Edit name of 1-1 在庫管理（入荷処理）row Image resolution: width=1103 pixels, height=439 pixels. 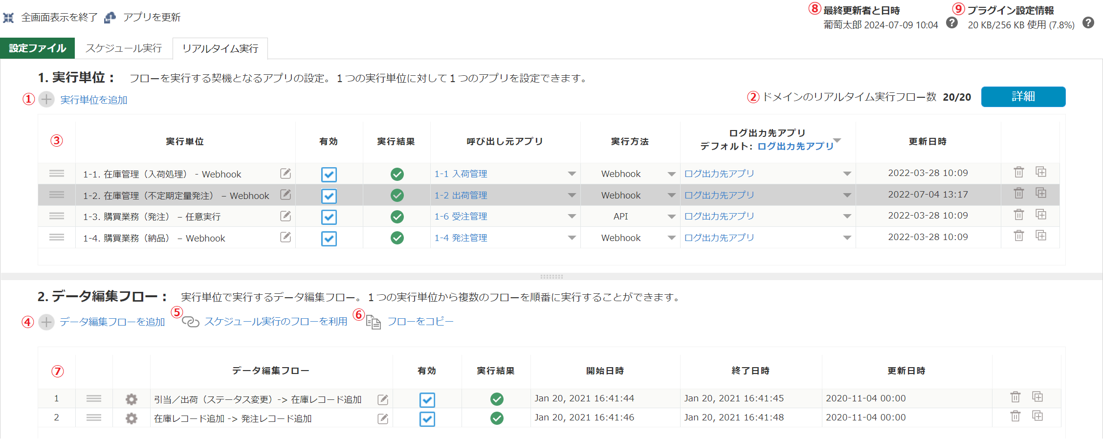click(286, 174)
